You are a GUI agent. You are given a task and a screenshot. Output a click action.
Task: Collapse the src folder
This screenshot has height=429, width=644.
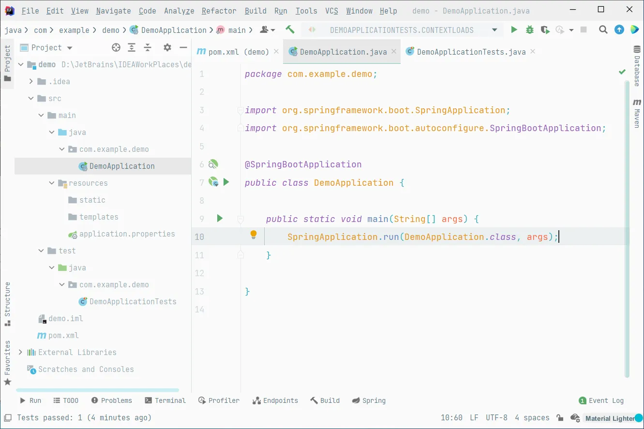click(x=31, y=98)
